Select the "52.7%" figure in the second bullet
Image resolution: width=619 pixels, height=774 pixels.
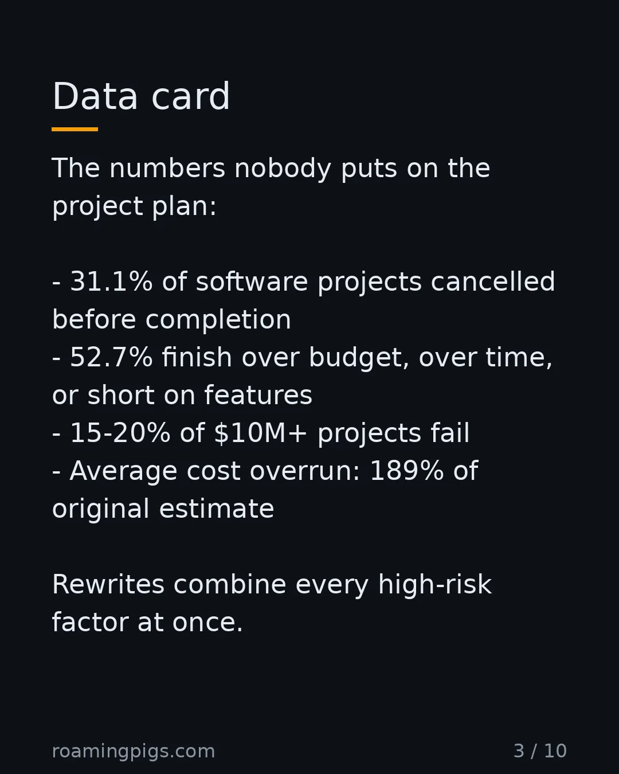tap(111, 357)
